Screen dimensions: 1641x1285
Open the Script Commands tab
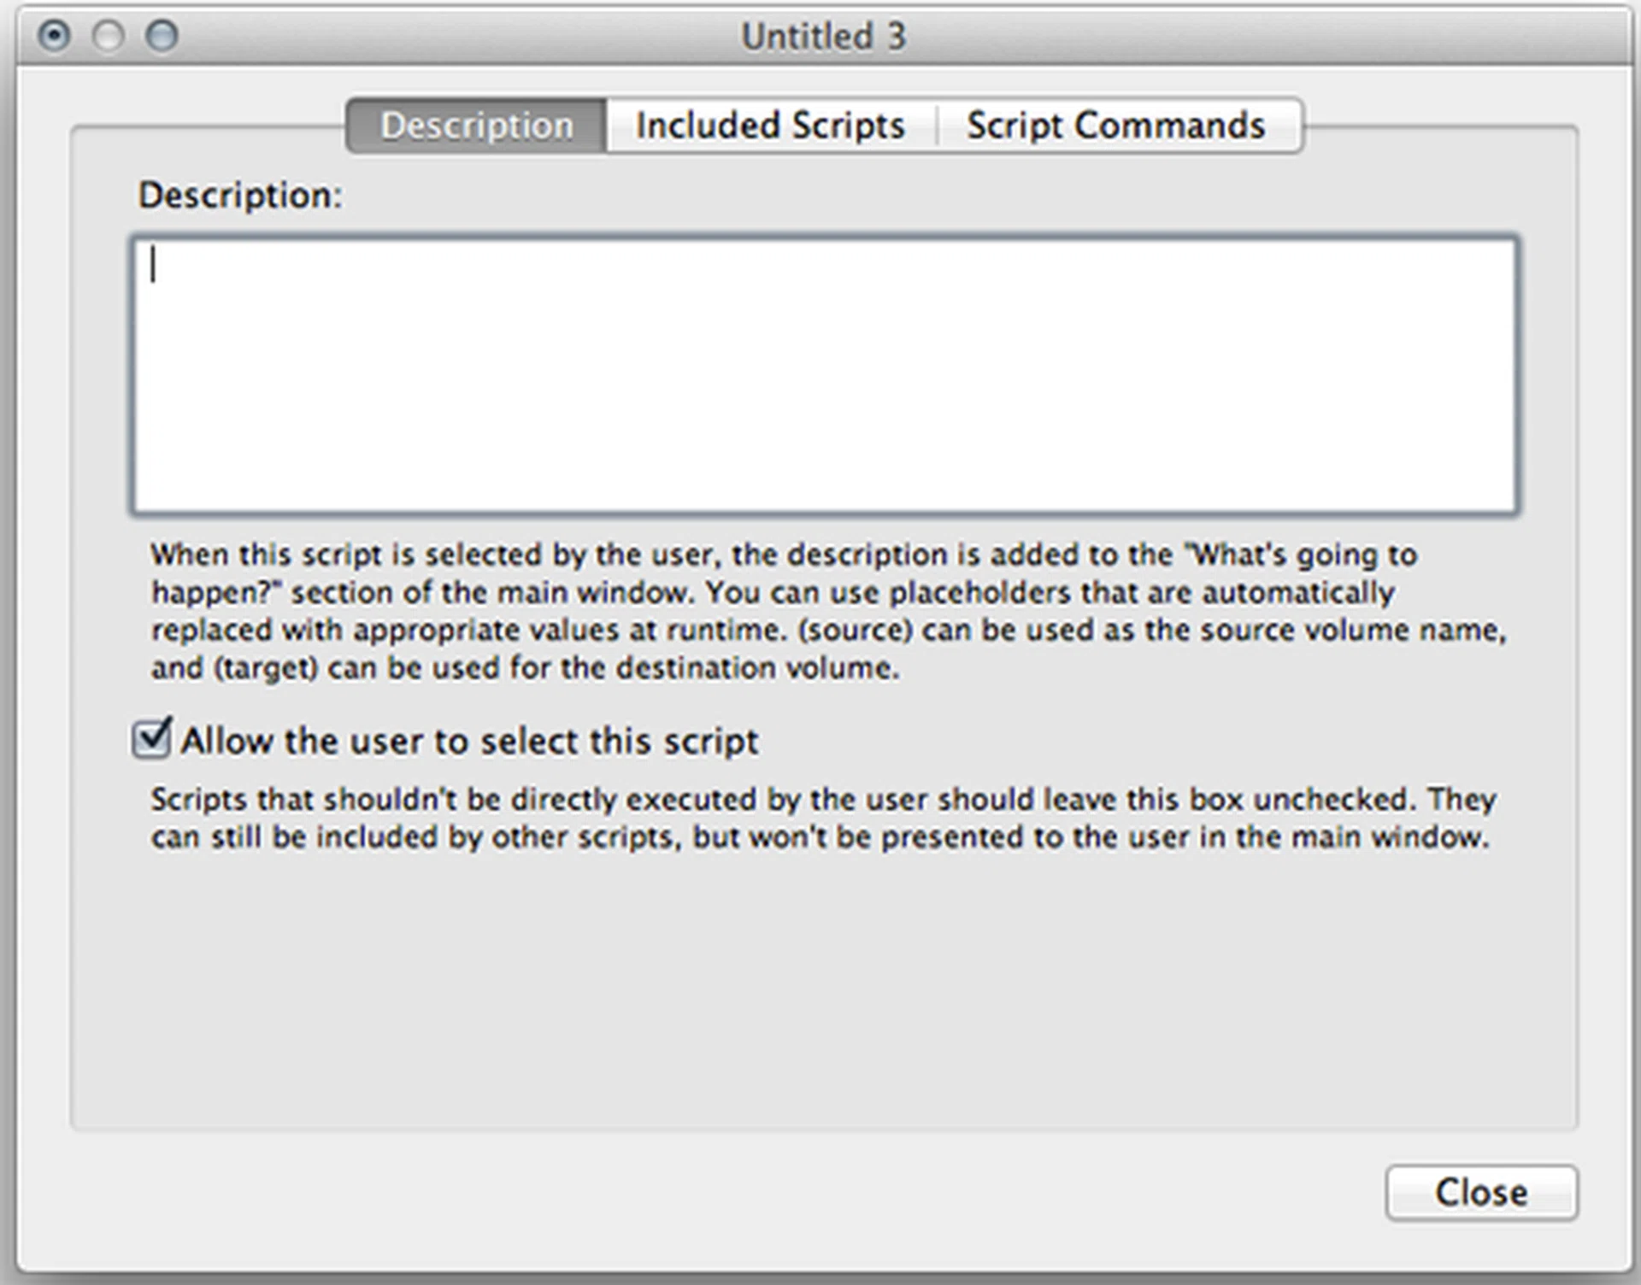click(1115, 125)
